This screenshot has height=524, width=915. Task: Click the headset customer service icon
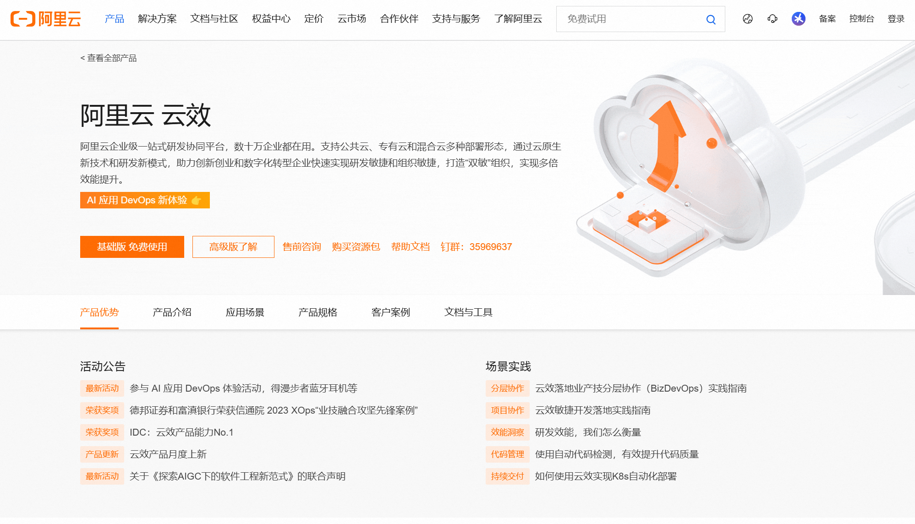(x=773, y=19)
